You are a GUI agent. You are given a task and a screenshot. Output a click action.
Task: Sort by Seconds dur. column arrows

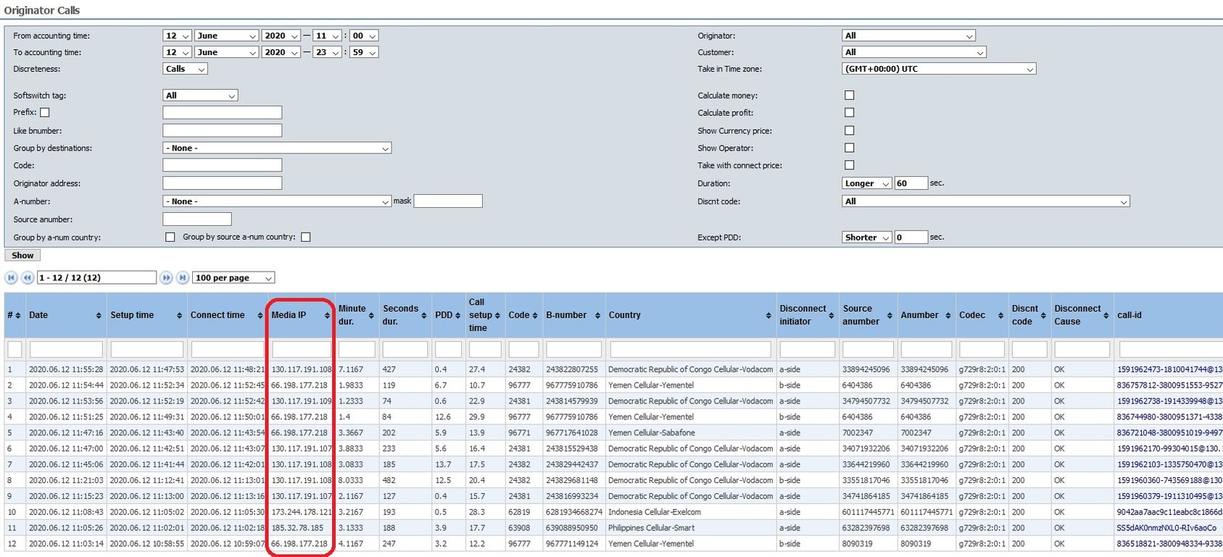click(424, 315)
